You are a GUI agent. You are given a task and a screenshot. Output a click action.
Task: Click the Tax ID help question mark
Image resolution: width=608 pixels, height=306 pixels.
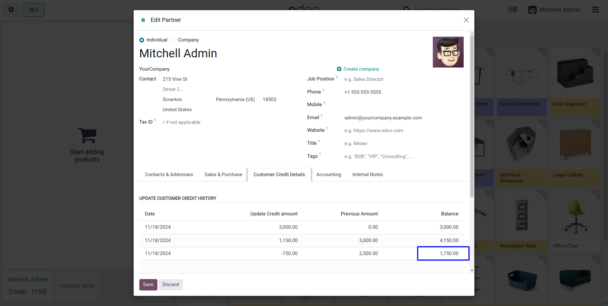(x=155, y=120)
